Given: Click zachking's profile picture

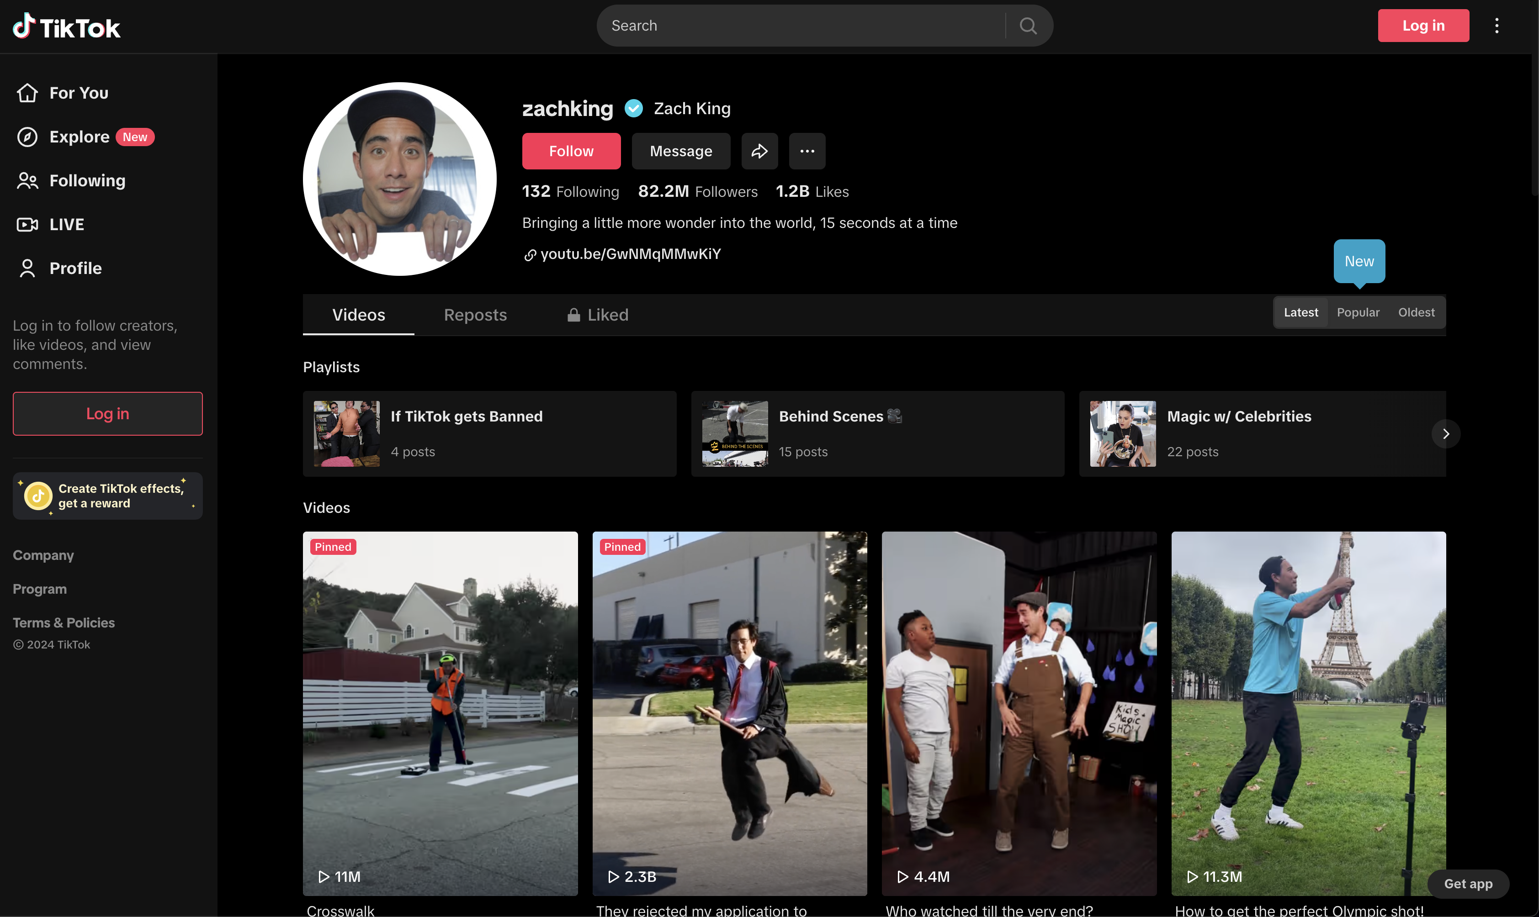Looking at the screenshot, I should click(x=399, y=179).
